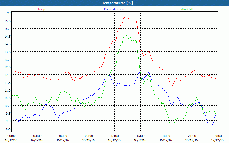Click the red temperature peak near 13:00

[x=125, y=17]
